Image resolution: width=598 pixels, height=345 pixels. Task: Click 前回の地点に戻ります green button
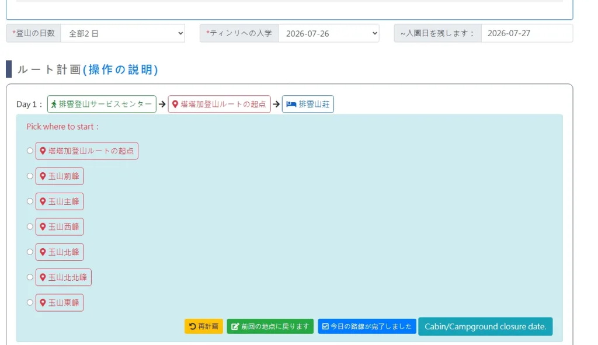(x=270, y=326)
